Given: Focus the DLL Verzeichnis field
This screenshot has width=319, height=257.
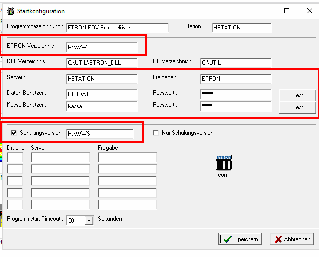Looking at the screenshot, I should 101,63.
